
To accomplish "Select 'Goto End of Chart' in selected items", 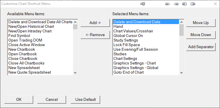I will 146,72.
